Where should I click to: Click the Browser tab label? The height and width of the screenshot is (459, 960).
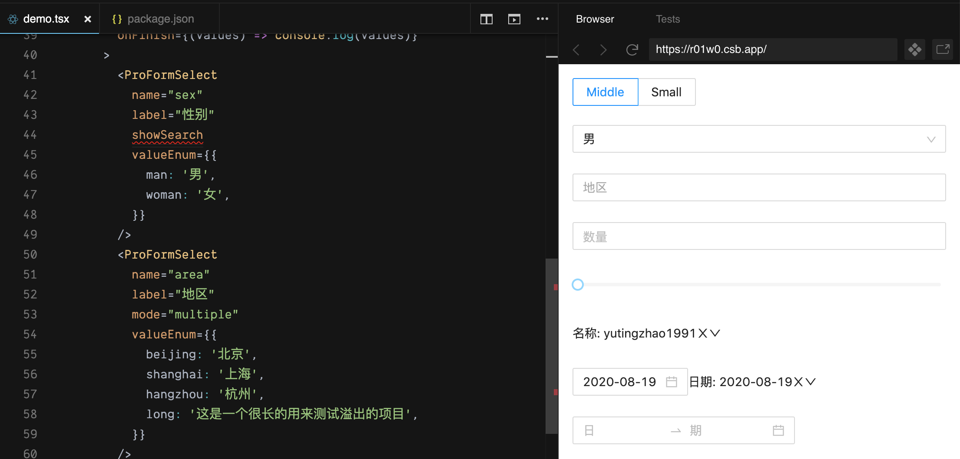click(595, 19)
